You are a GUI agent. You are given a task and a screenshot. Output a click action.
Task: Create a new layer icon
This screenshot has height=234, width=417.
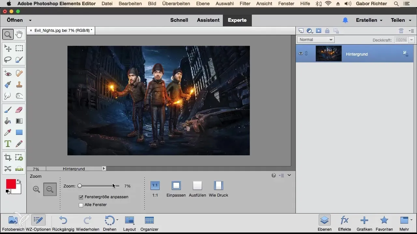tap(301, 31)
